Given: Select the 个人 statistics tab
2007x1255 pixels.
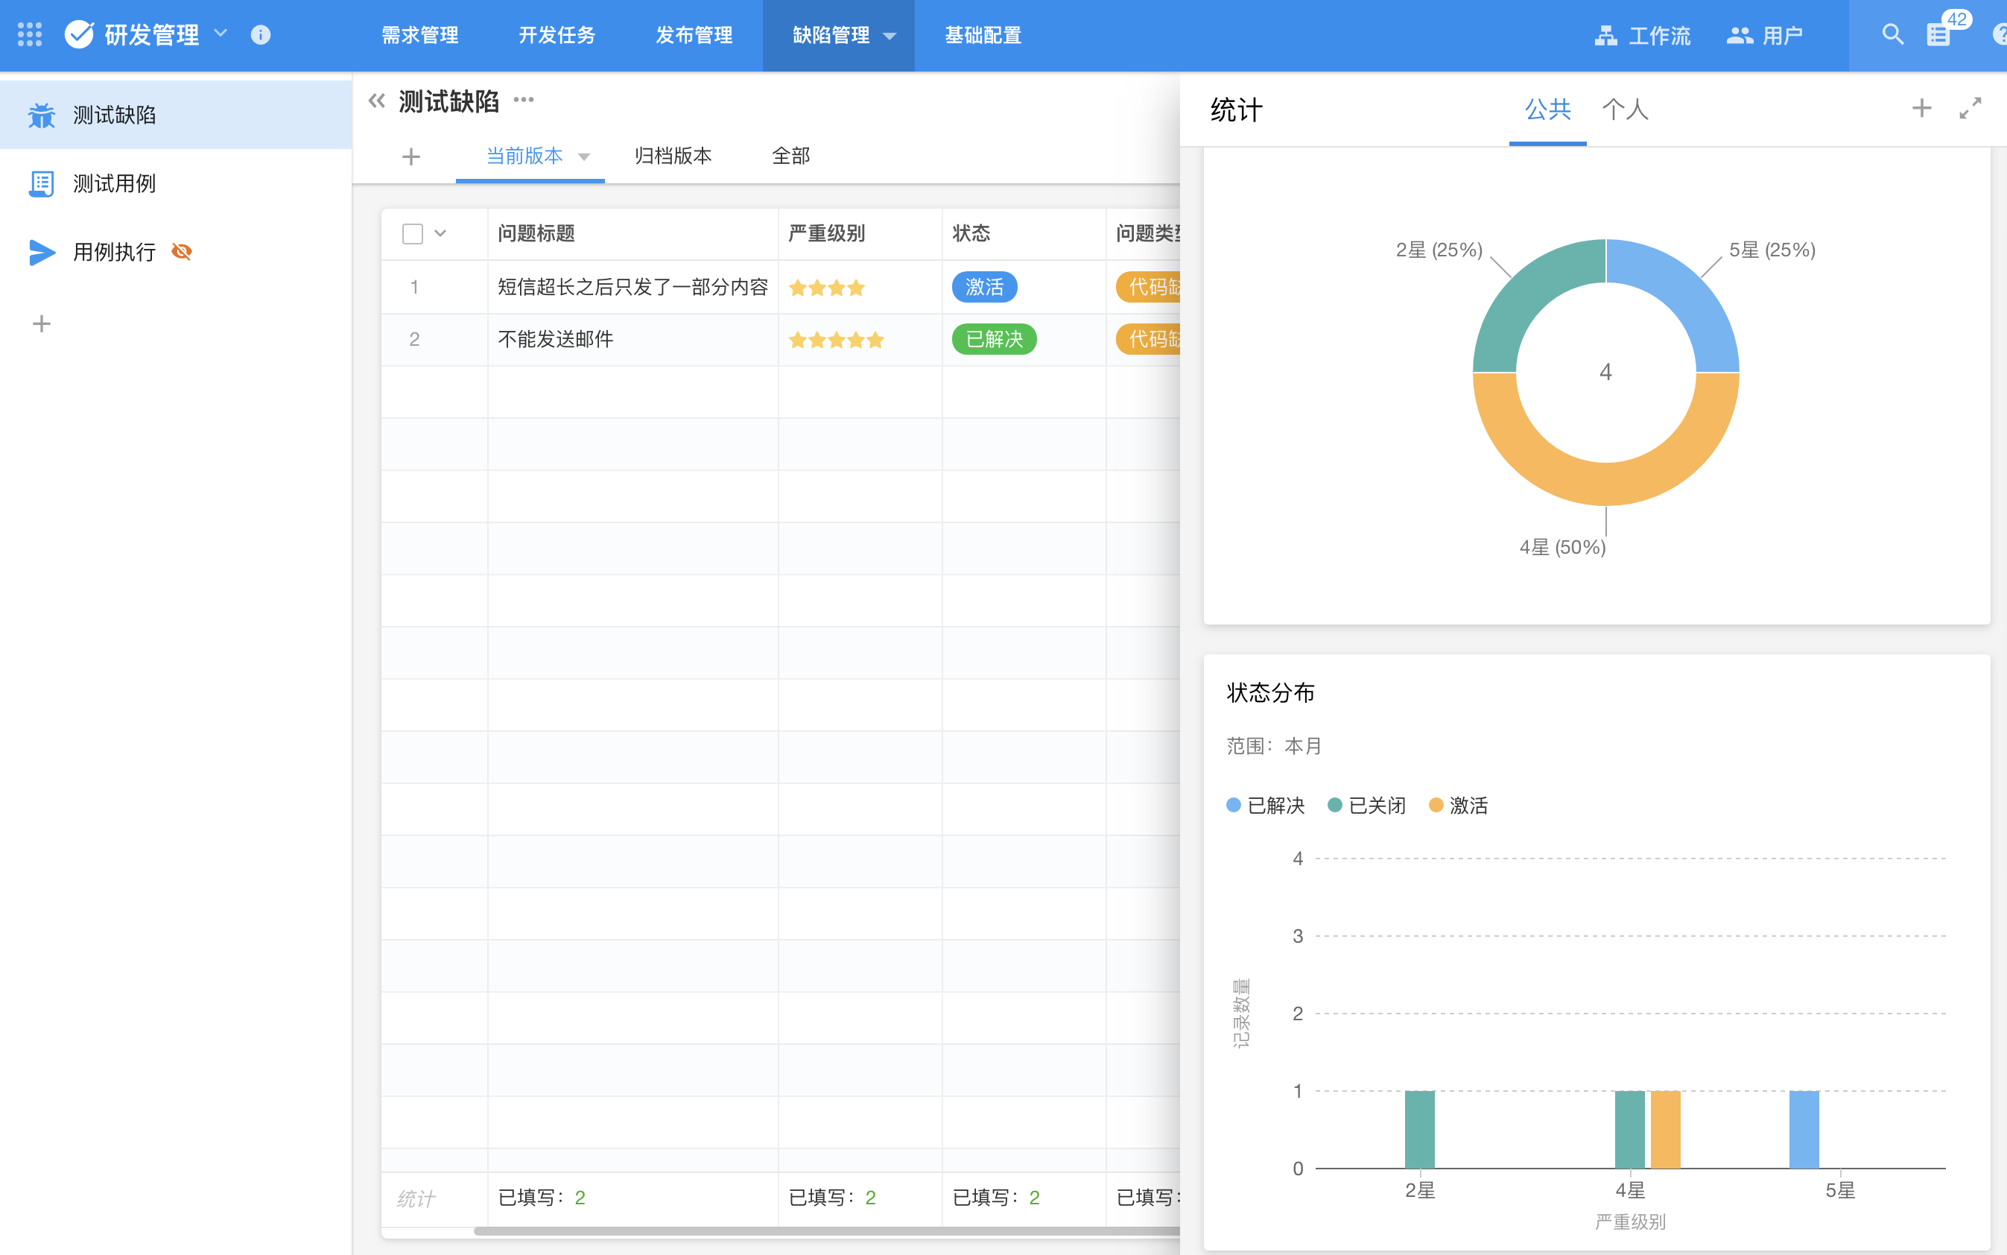Looking at the screenshot, I should pyautogui.click(x=1625, y=109).
